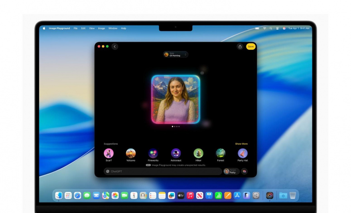Image resolution: width=351 pixels, height=213 pixels.
Task: Add the Volcano suggestion
Action: click(131, 155)
